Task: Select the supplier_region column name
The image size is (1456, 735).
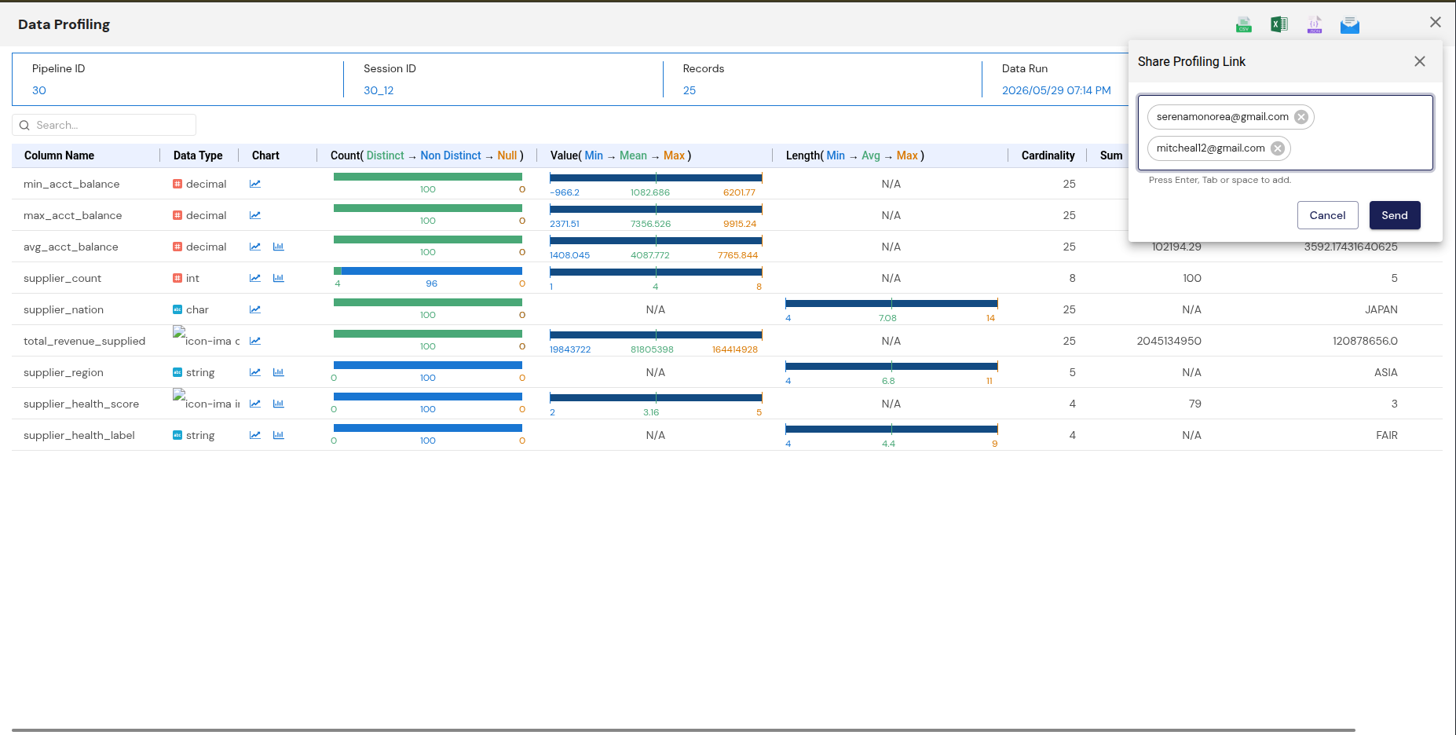Action: click(64, 372)
